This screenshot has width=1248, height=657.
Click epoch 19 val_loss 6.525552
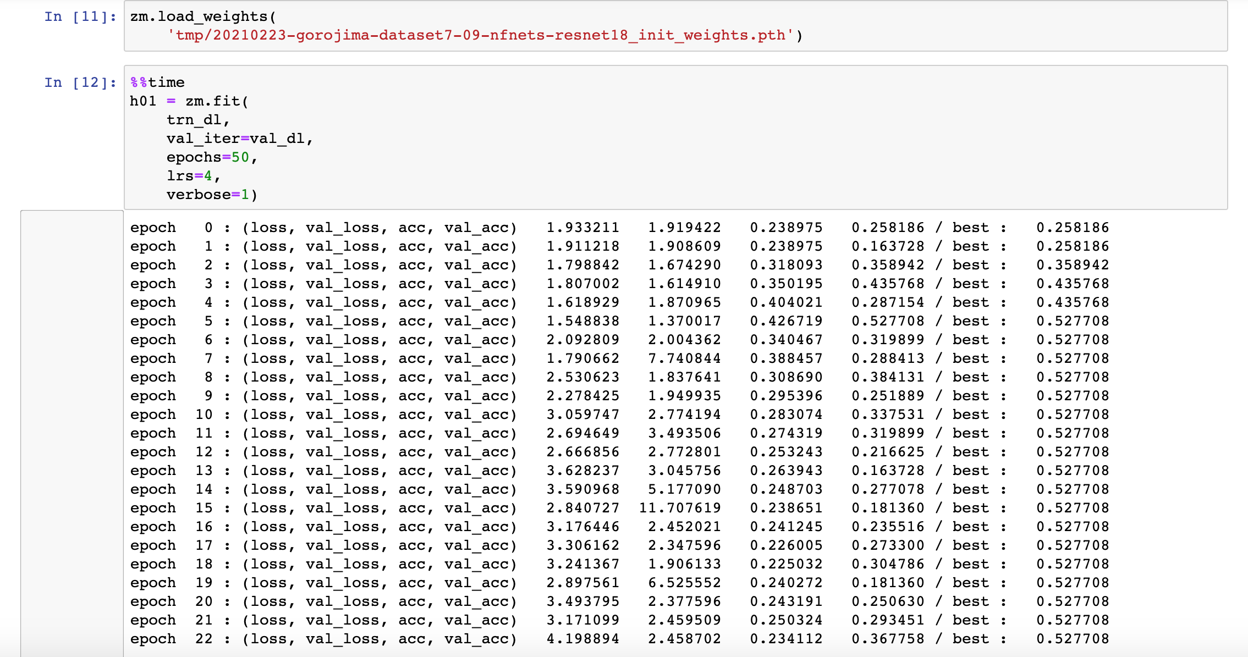[x=684, y=583]
